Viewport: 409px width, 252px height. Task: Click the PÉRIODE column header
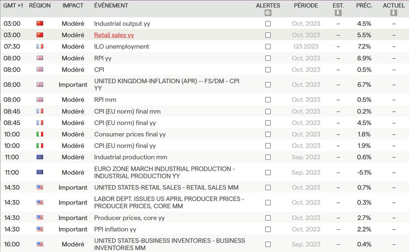coord(306,6)
